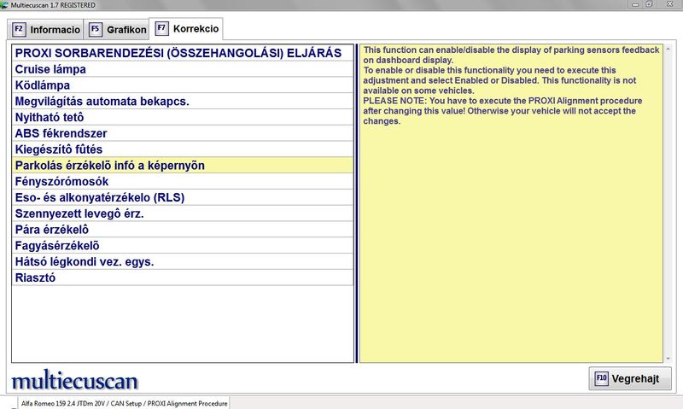The height and width of the screenshot is (409, 683).
Task: Select the Ködlámpa adjustment
Action: tap(183, 85)
